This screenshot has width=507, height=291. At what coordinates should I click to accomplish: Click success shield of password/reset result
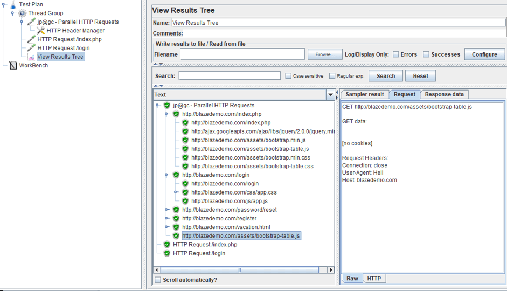click(176, 210)
